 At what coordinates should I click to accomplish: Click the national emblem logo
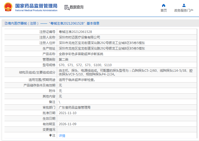pyautogui.click(x=8, y=7)
